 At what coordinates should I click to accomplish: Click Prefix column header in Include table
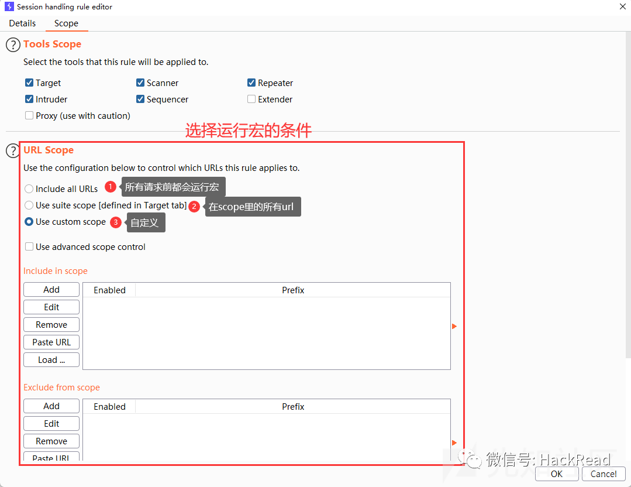[293, 290]
